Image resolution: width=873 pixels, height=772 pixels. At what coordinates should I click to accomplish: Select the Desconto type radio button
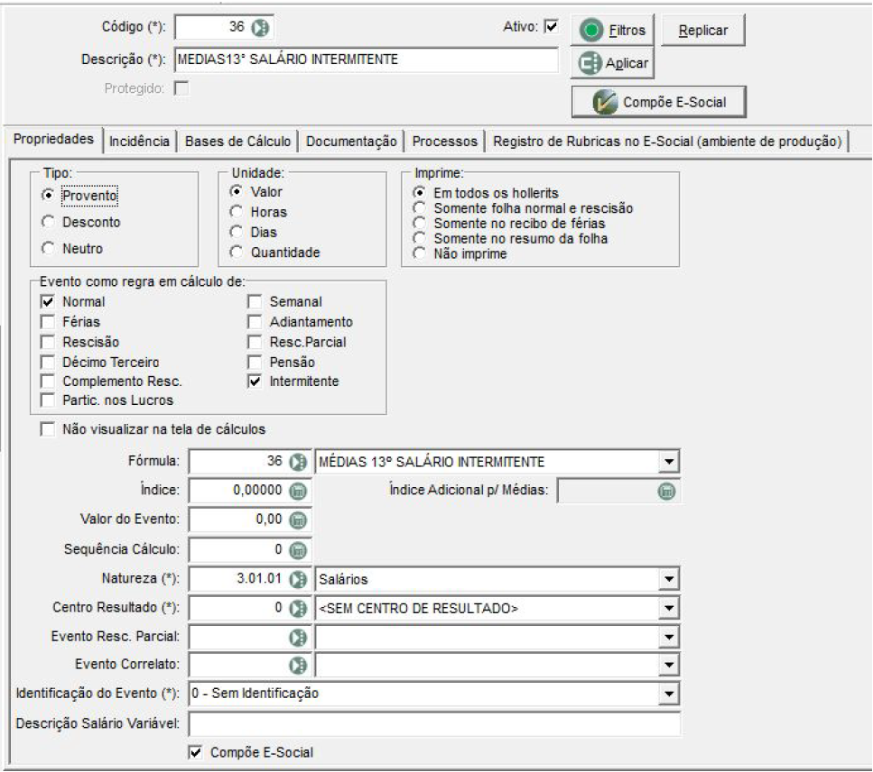(49, 222)
